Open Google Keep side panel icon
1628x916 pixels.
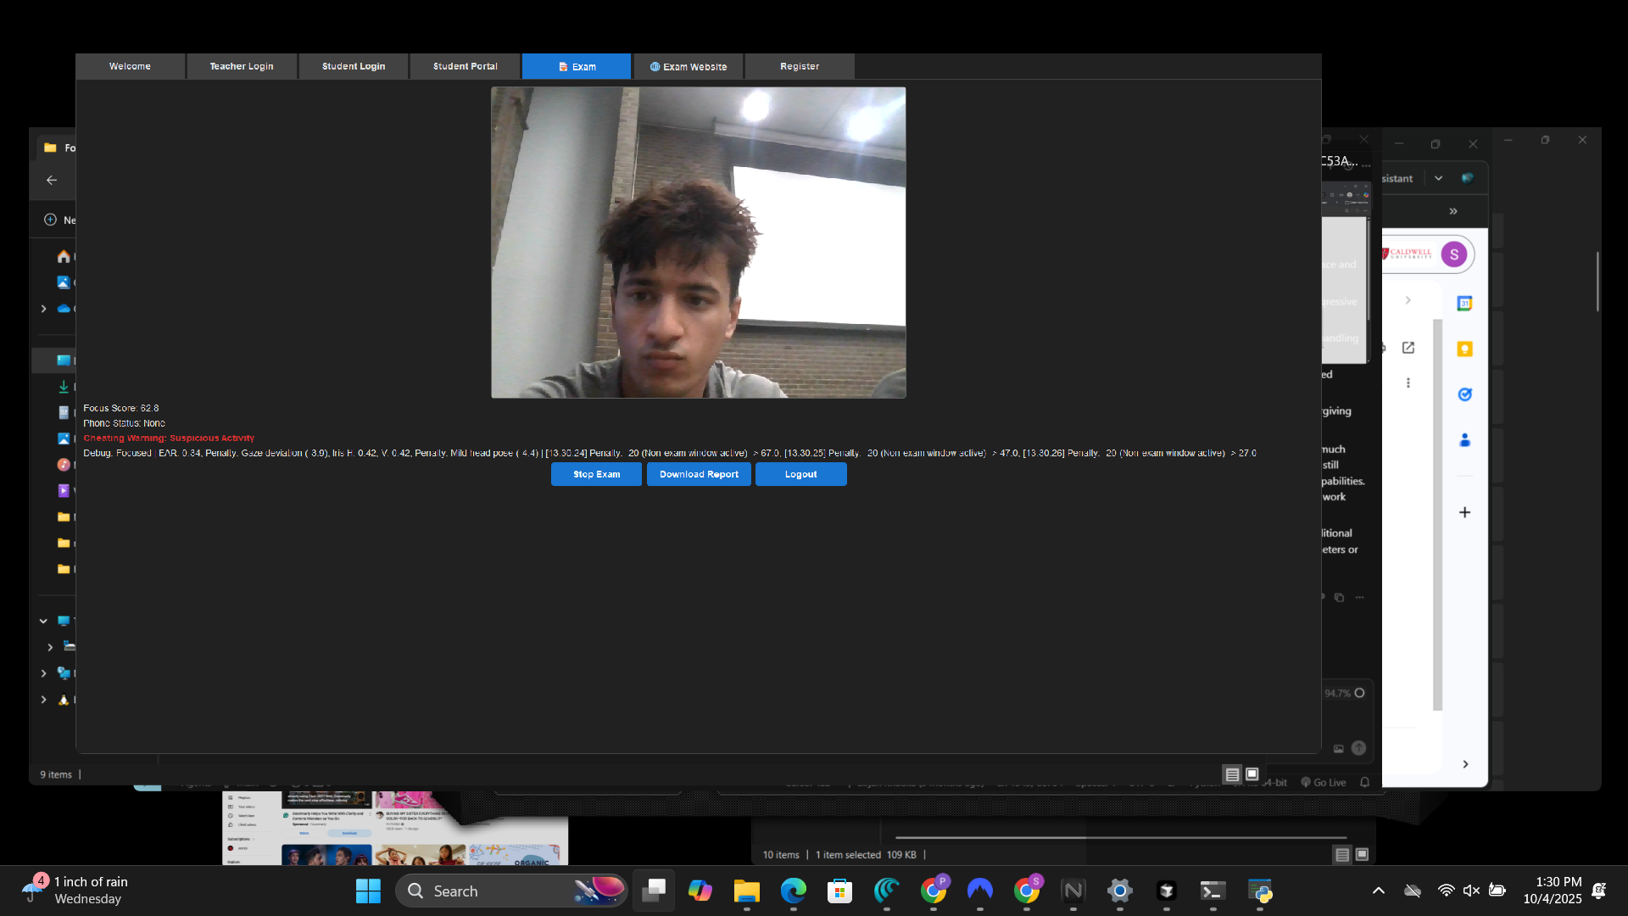click(1464, 349)
